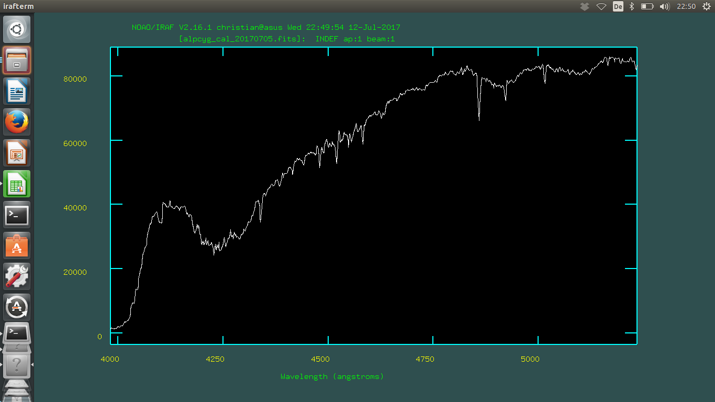Launch the Software Updater
This screenshot has width=715, height=402.
pos(17,307)
